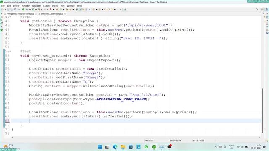Open File Explorer from taskbar

point(123,147)
